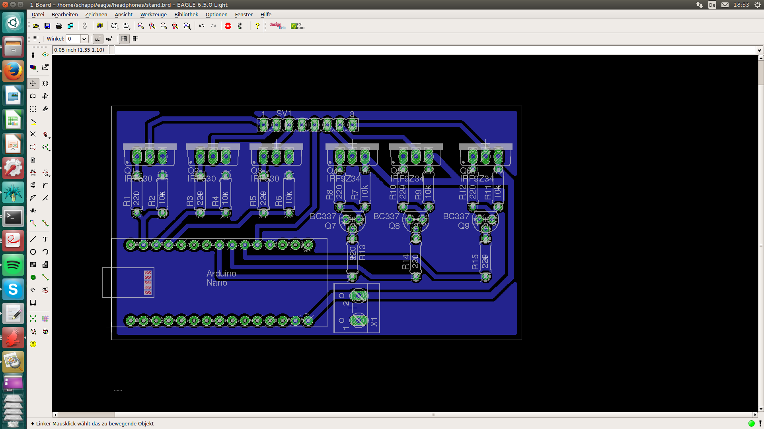Open the Datei menu

pos(38,15)
